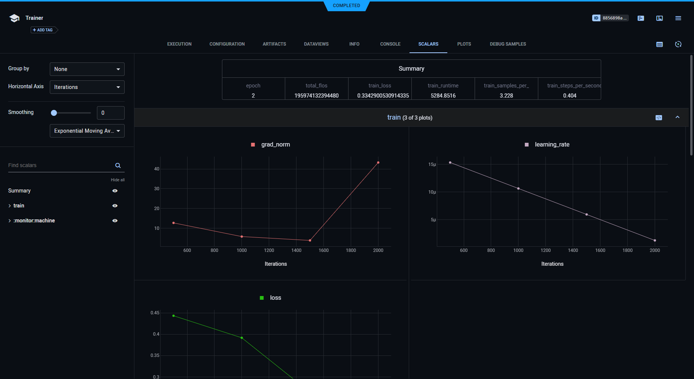Click the search icon in Find scalars

pos(118,165)
